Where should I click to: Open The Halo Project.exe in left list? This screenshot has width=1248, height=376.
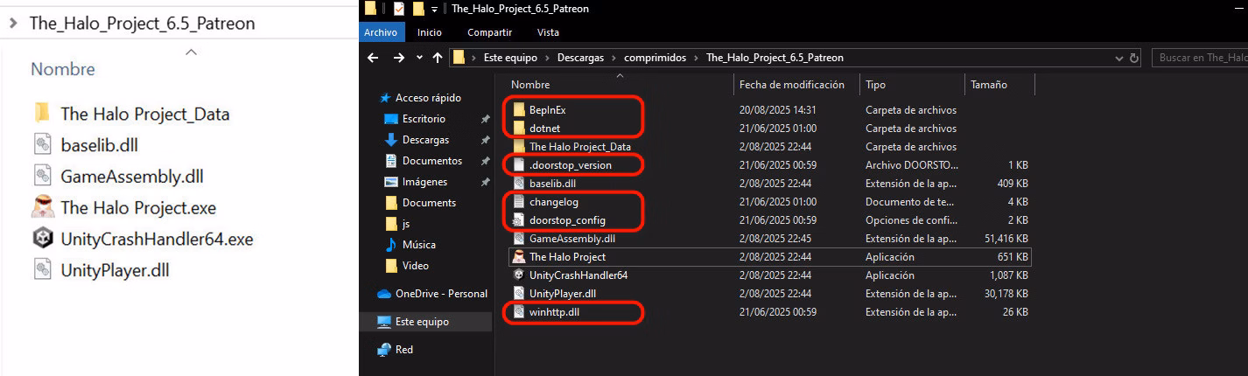[x=137, y=208]
